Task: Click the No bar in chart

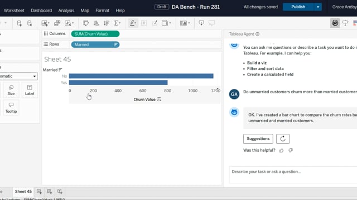Action: 141,76
